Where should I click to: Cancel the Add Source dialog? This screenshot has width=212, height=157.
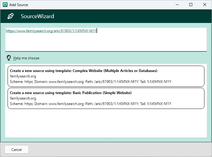tap(17, 149)
